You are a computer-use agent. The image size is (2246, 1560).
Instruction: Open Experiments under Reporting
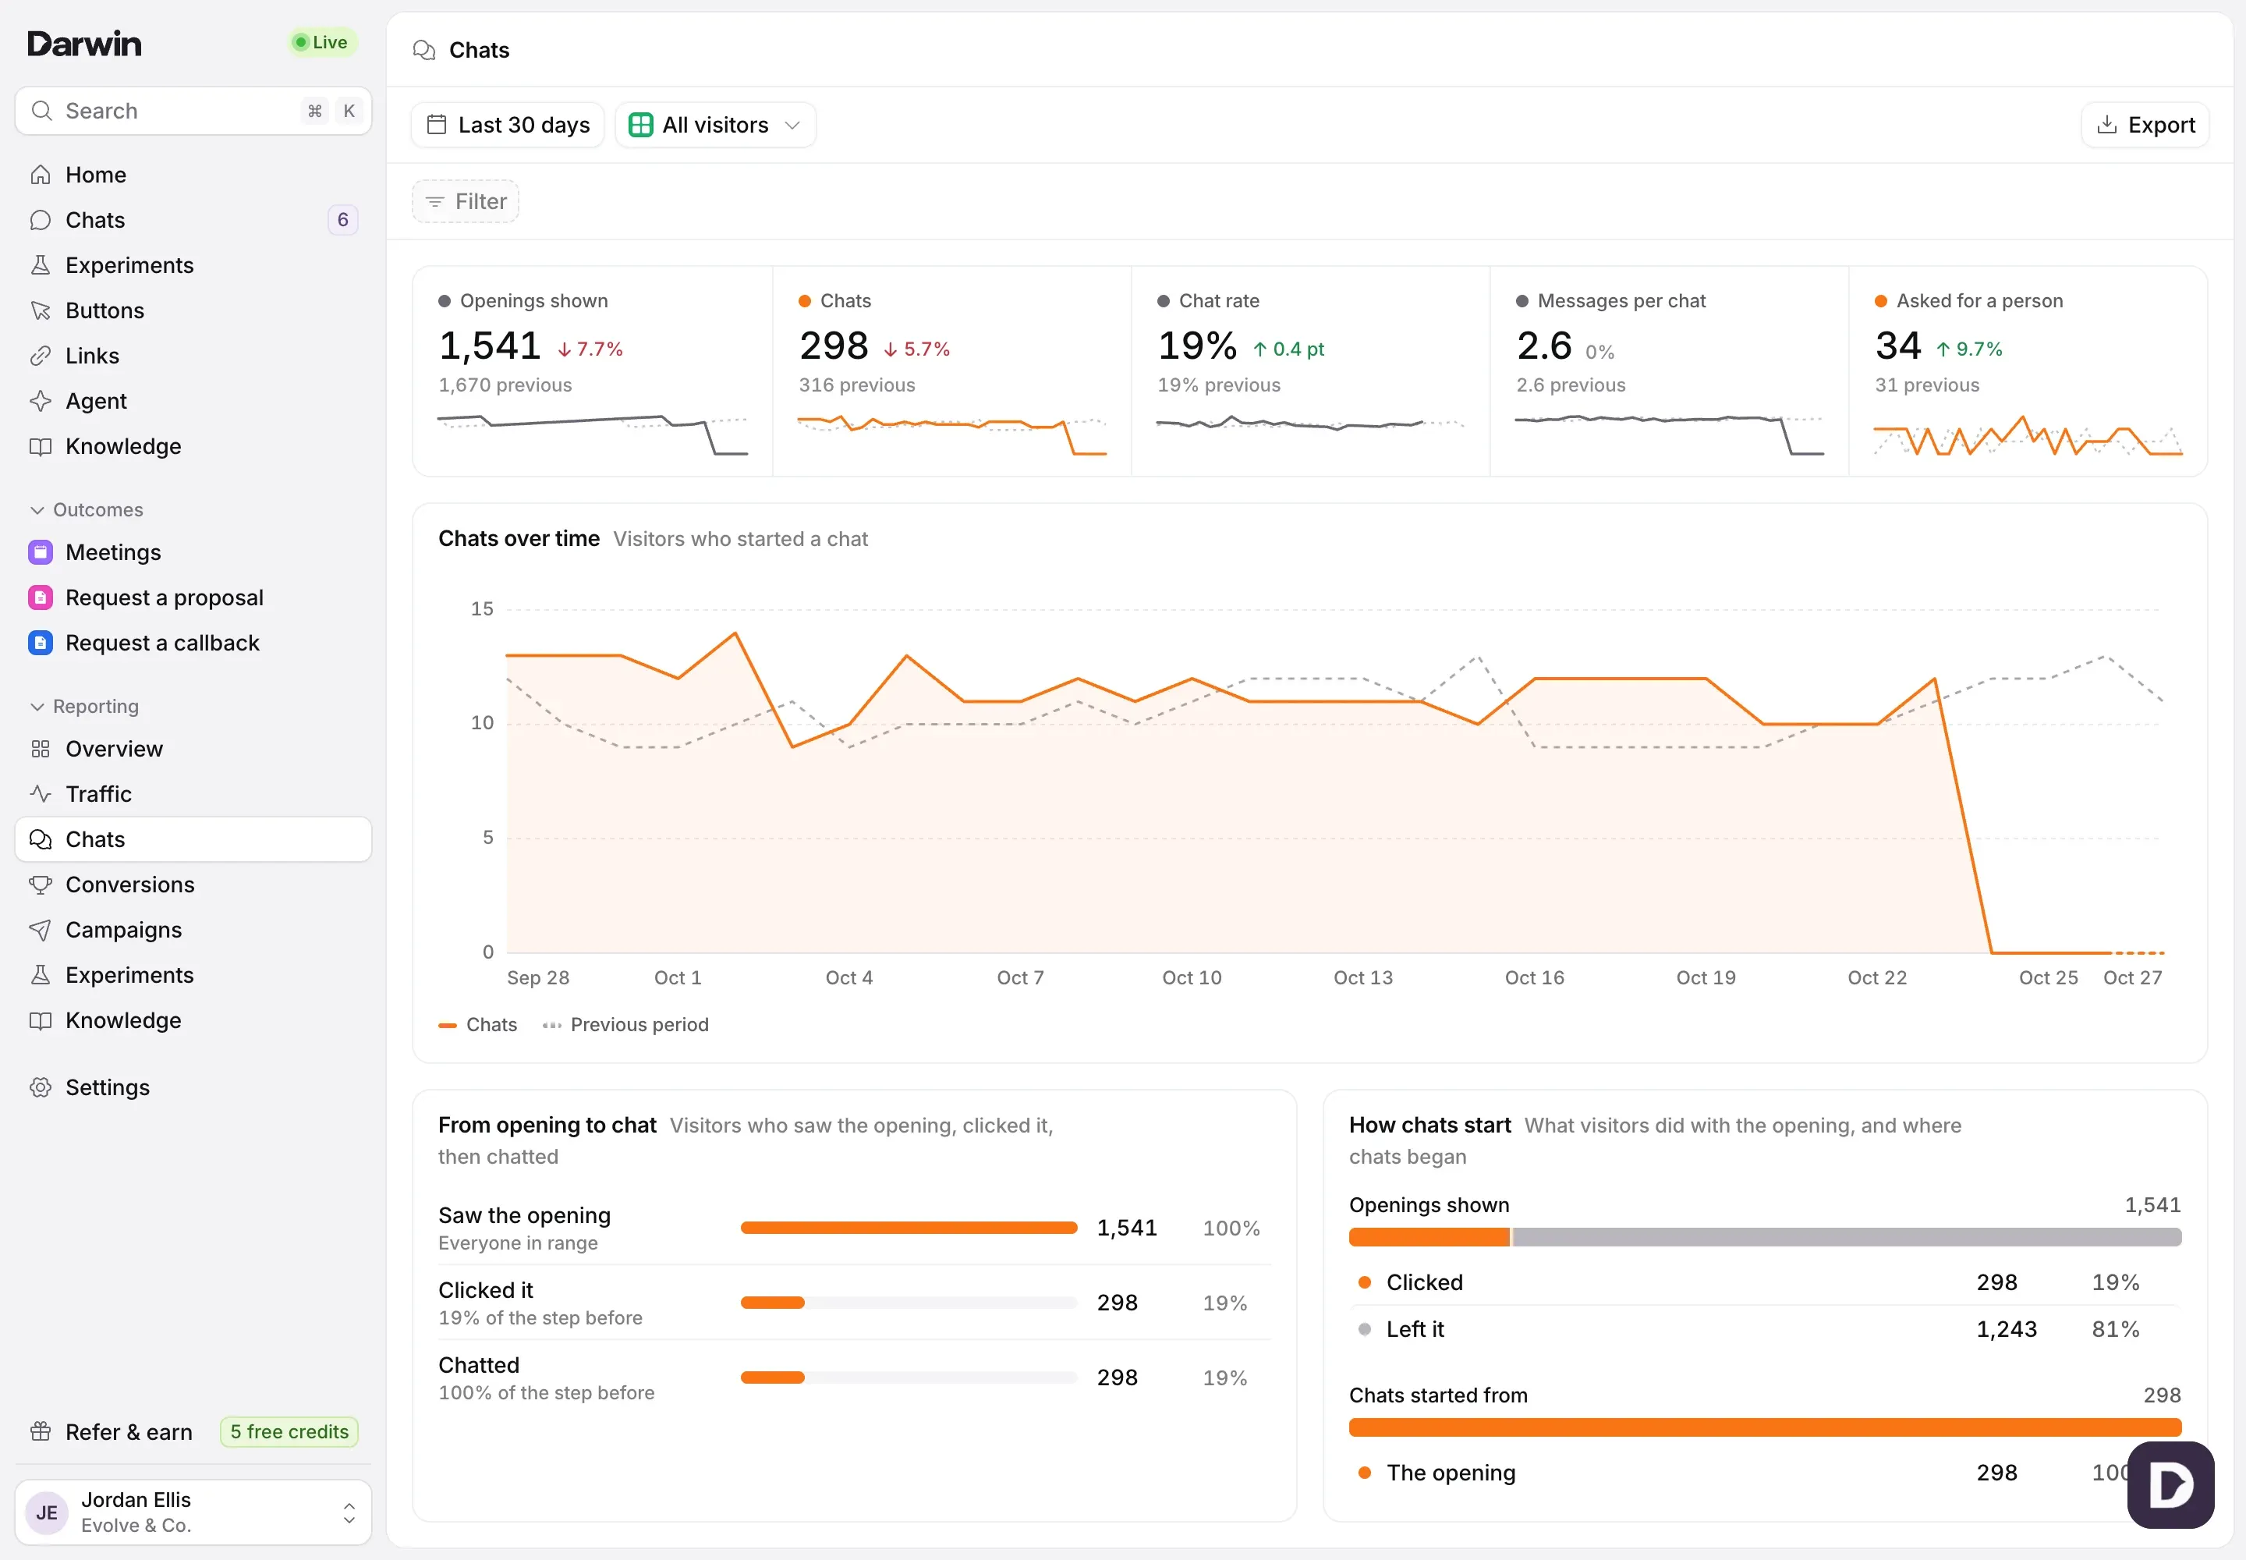click(x=193, y=976)
